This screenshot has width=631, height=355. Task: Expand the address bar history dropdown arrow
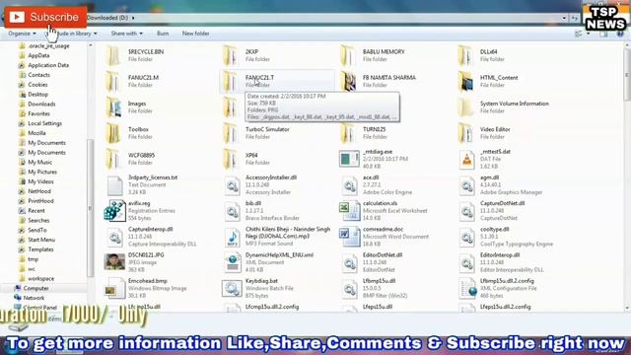pyautogui.click(x=564, y=18)
